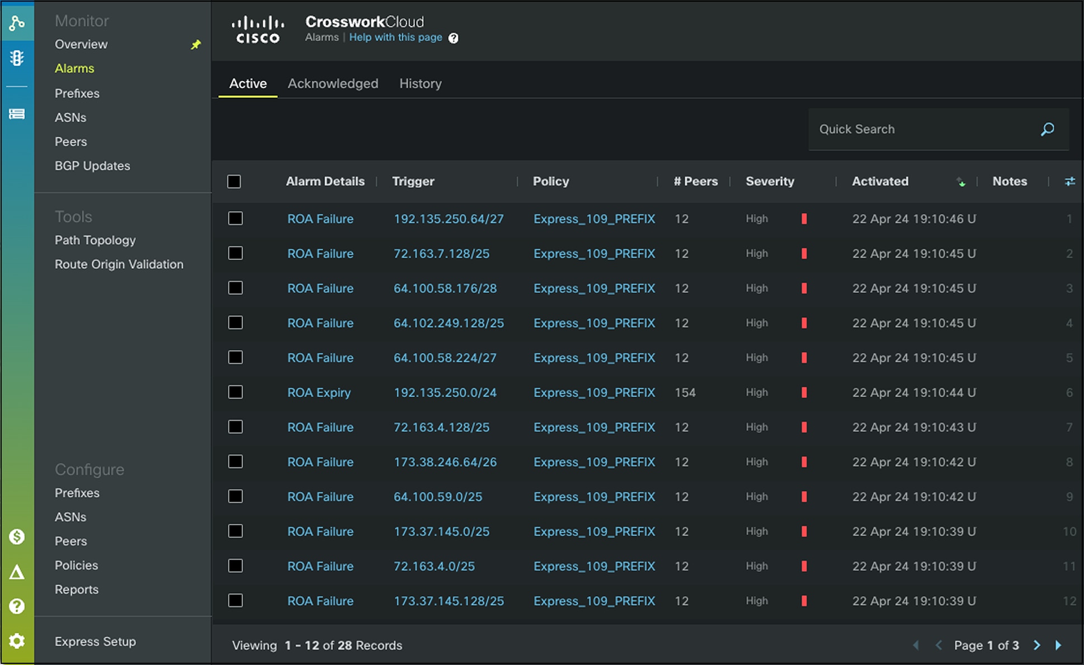Sort by the Policy column header
1084x665 pixels.
click(550, 181)
